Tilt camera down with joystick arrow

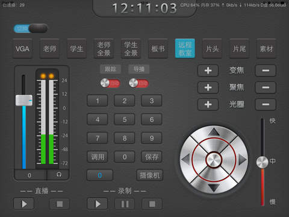pyautogui.click(x=214, y=187)
